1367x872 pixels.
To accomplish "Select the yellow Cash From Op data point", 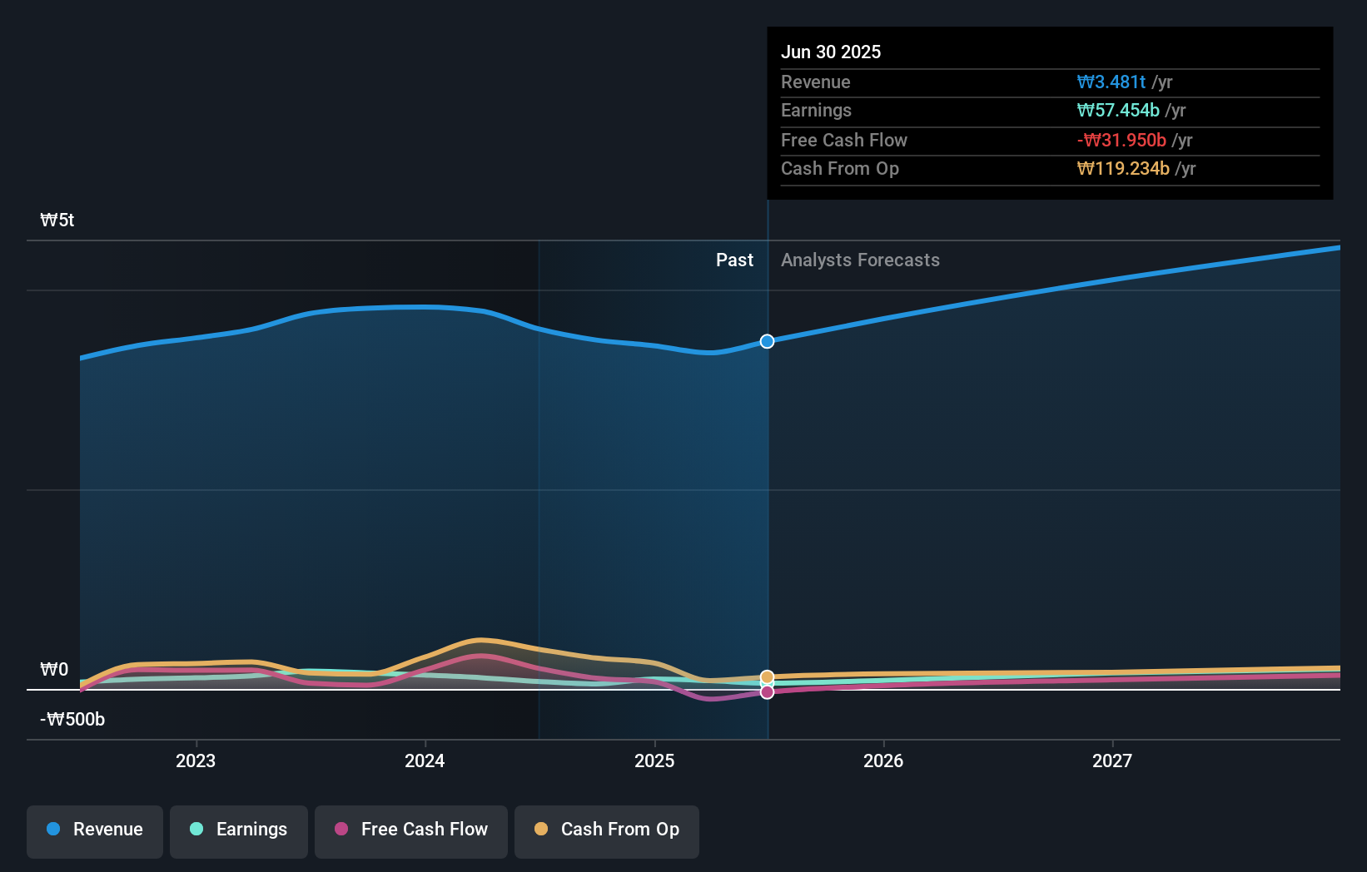I will 767,676.
